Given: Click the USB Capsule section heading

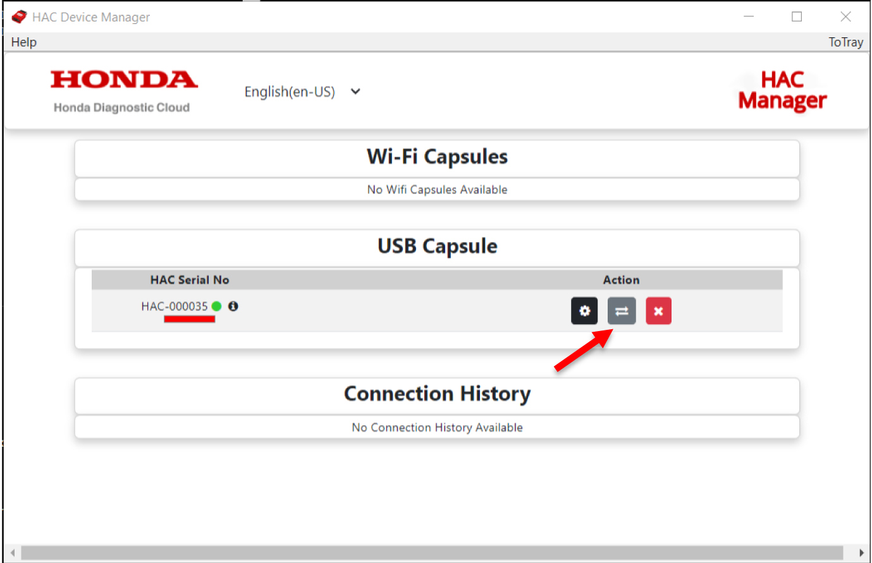Looking at the screenshot, I should point(437,246).
